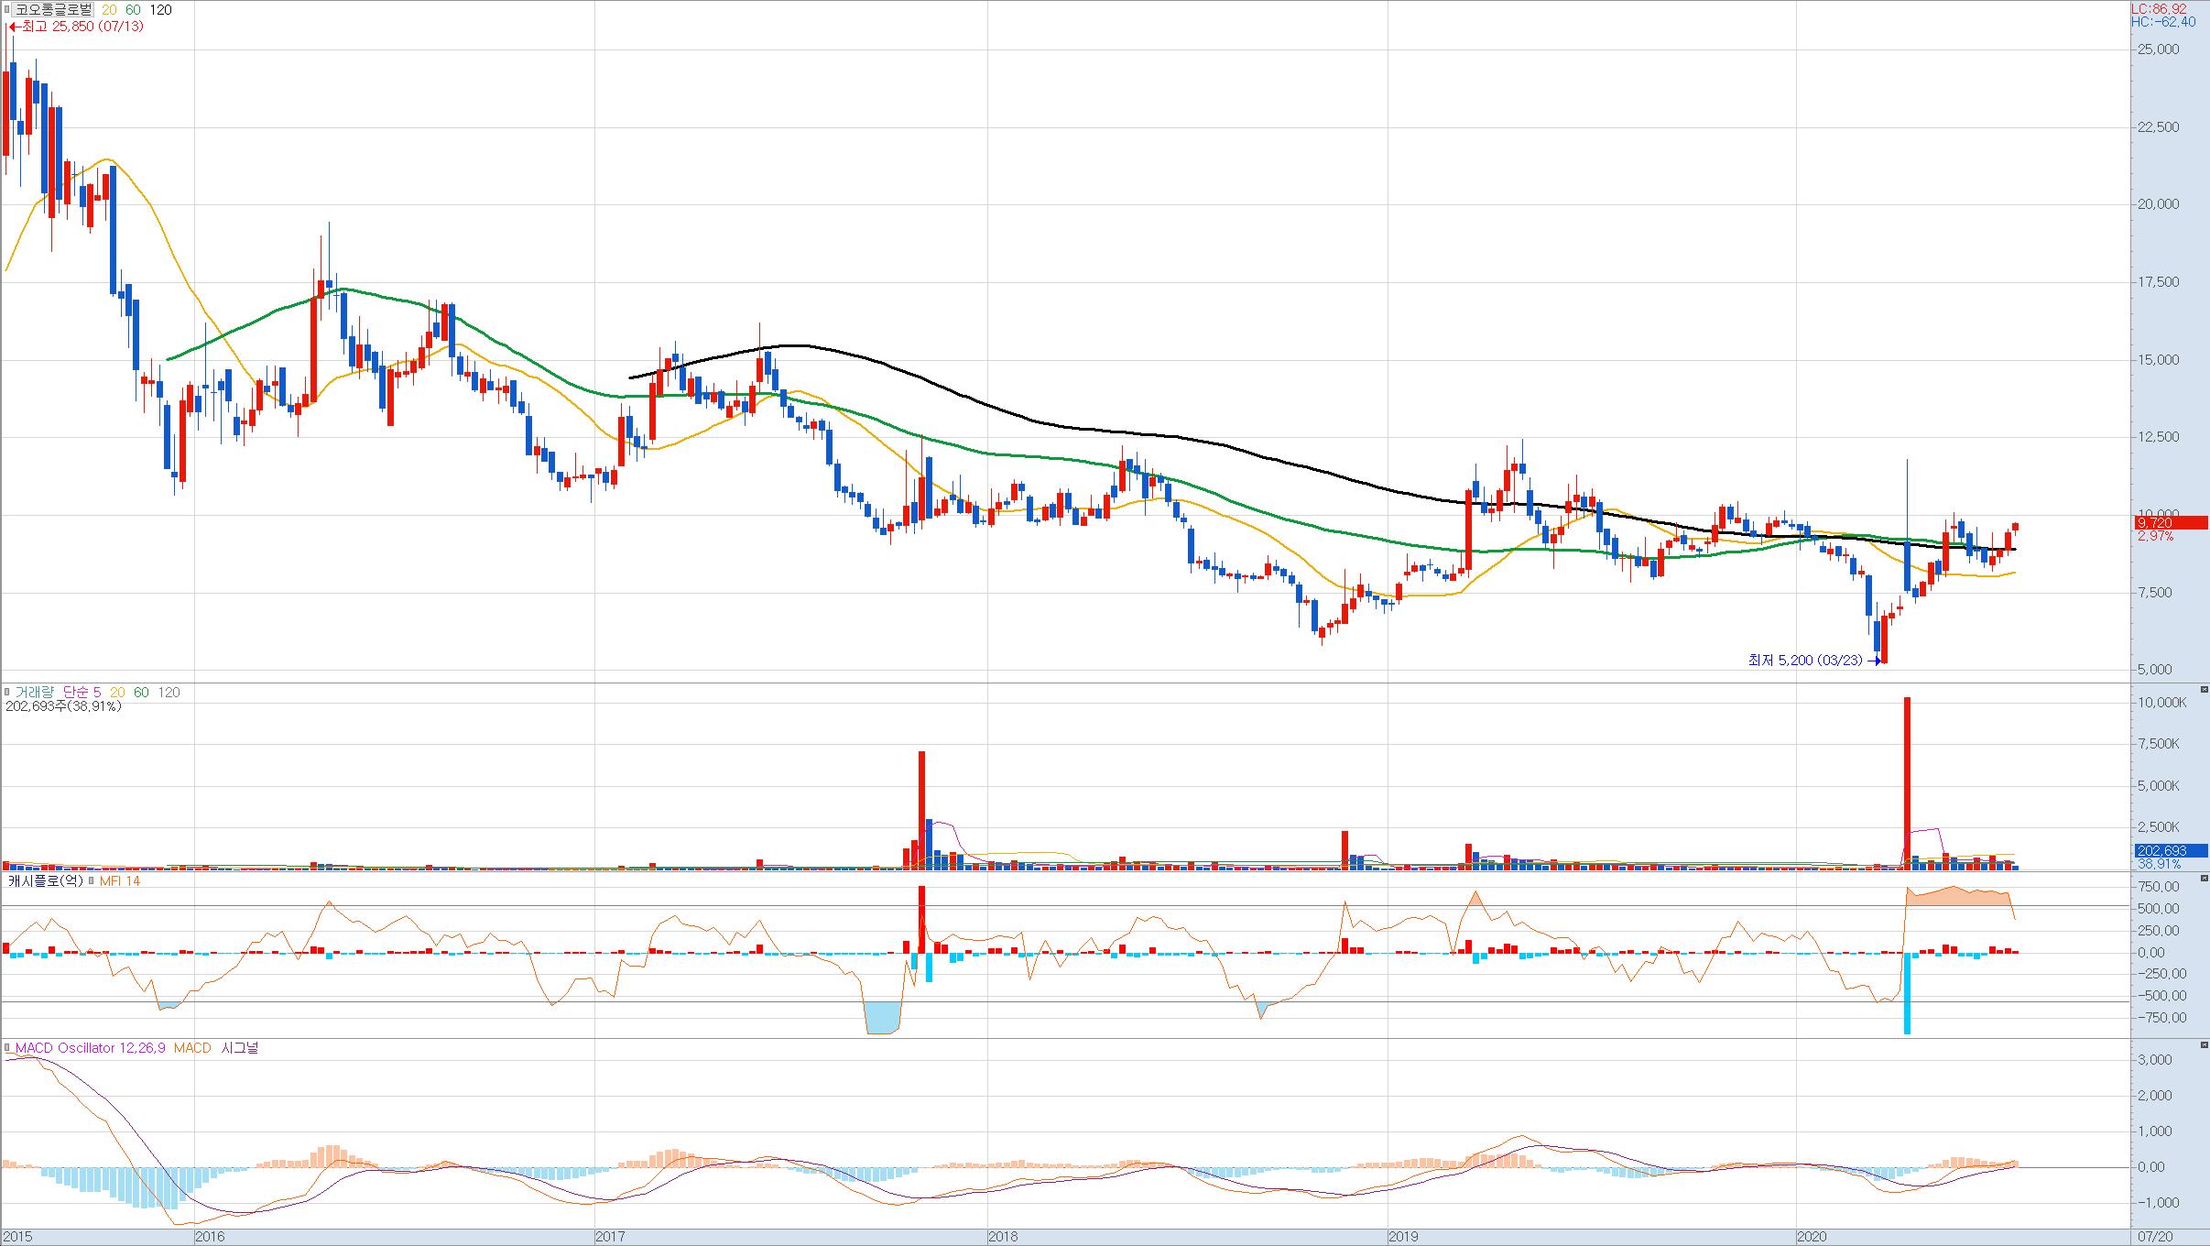Viewport: 2210px width, 1246px height.
Task: Select the yellow 20 moving average label
Action: (109, 10)
